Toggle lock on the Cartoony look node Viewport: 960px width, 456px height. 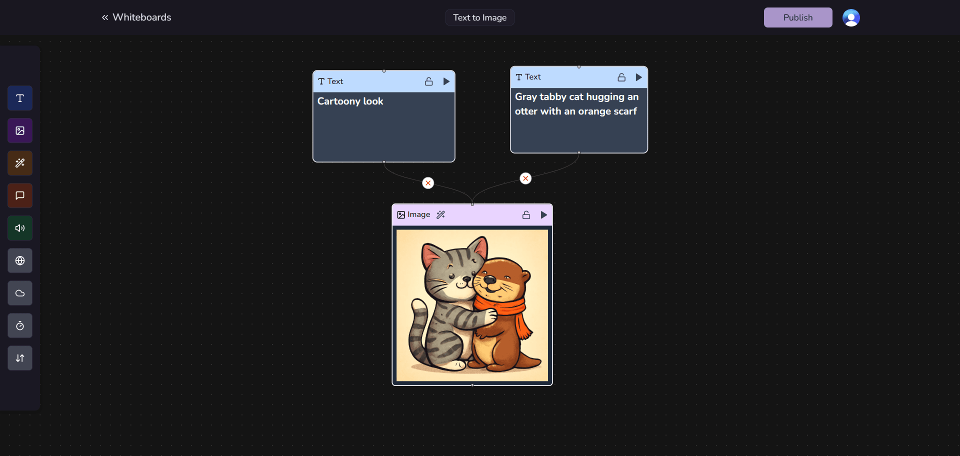tap(428, 81)
